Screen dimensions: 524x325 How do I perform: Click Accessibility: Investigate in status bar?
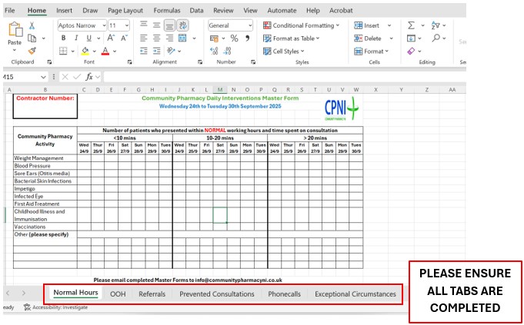click(x=58, y=307)
